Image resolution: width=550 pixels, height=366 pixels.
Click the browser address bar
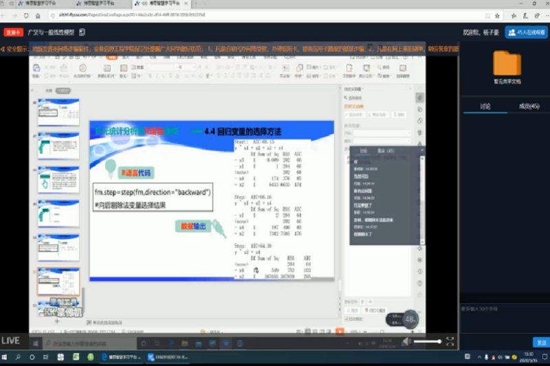(206, 13)
